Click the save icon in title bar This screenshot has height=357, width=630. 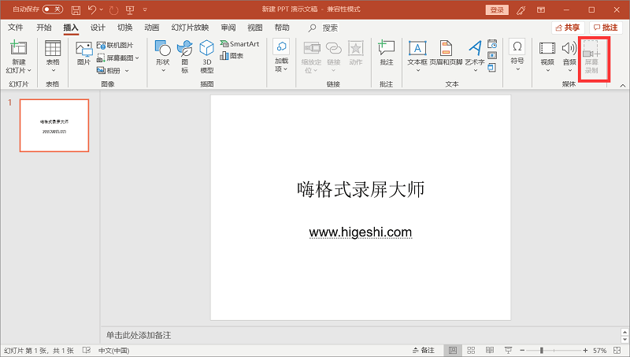[76, 10]
